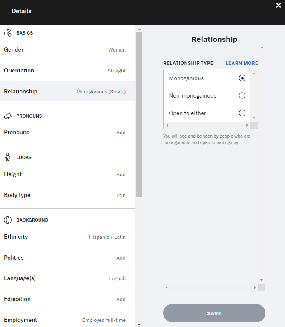285x327 pixels.
Task: Open the Gender detail row
Action: point(68,49)
